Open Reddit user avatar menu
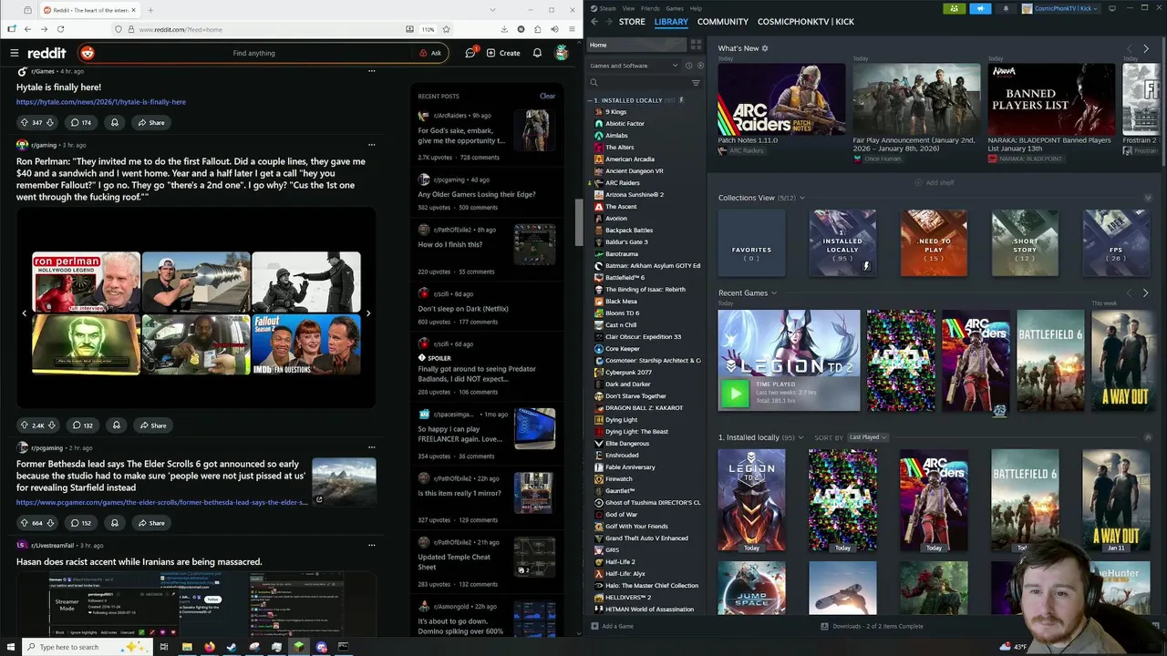The height and width of the screenshot is (656, 1167). (562, 53)
